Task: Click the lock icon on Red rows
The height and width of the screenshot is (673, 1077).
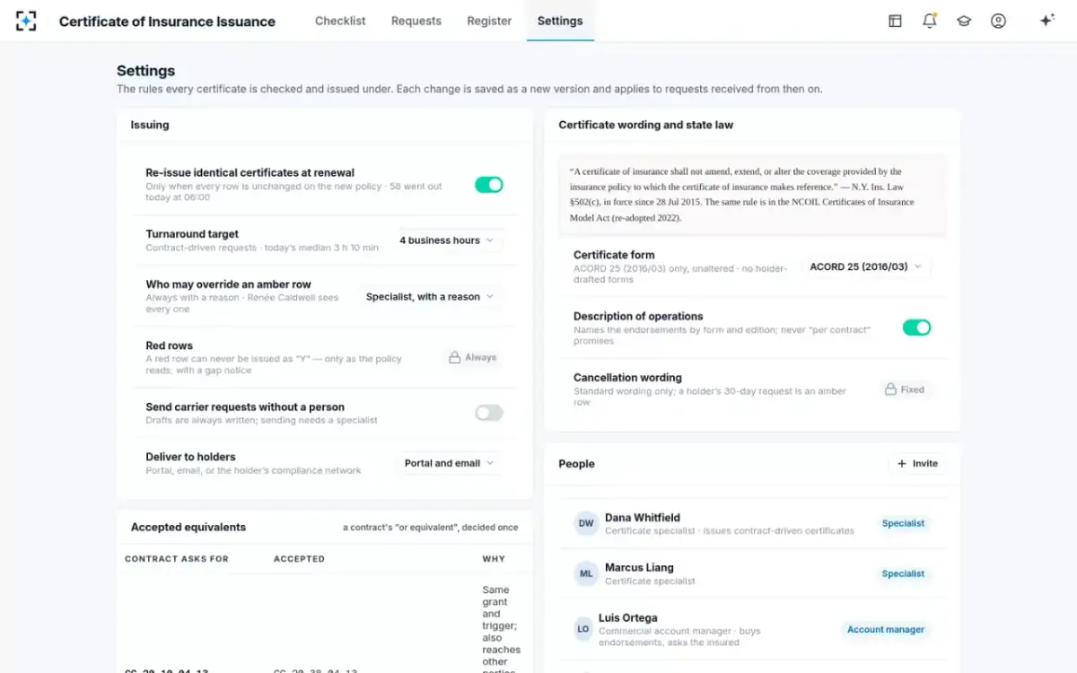Action: click(x=455, y=357)
